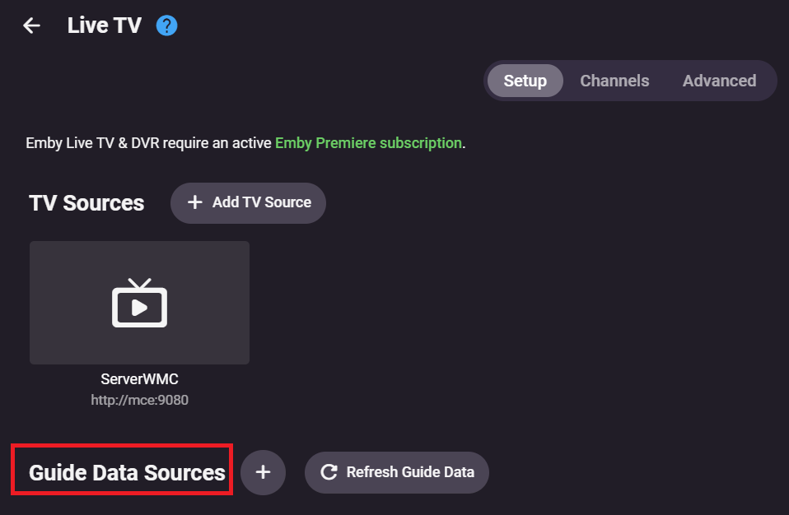Click the Guide Data Sources heading
The height and width of the screenshot is (515, 789).
127,472
